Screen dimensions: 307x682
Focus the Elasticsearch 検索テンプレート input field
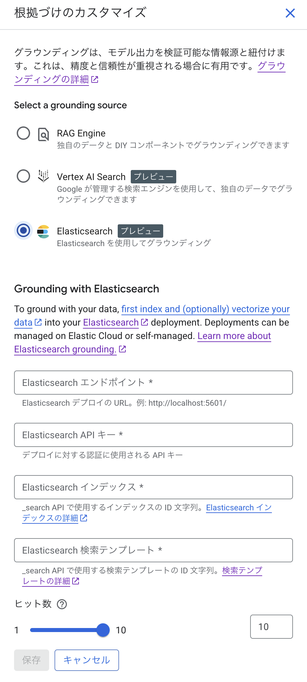tap(153, 550)
